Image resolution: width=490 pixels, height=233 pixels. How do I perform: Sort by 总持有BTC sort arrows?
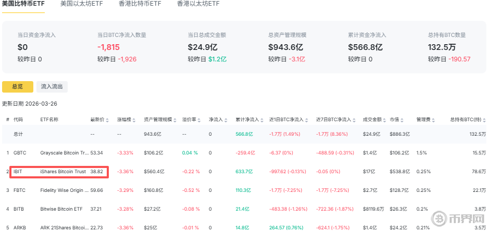484,120
